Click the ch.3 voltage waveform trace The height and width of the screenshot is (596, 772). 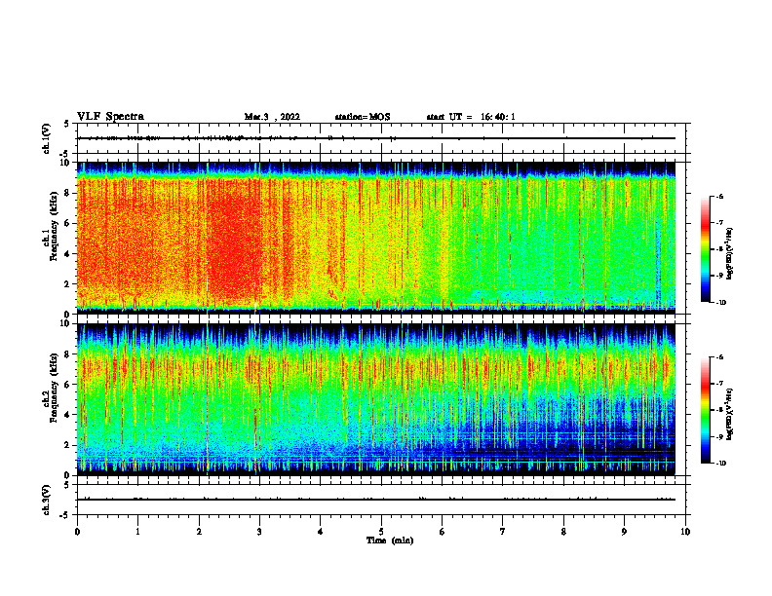click(376, 500)
